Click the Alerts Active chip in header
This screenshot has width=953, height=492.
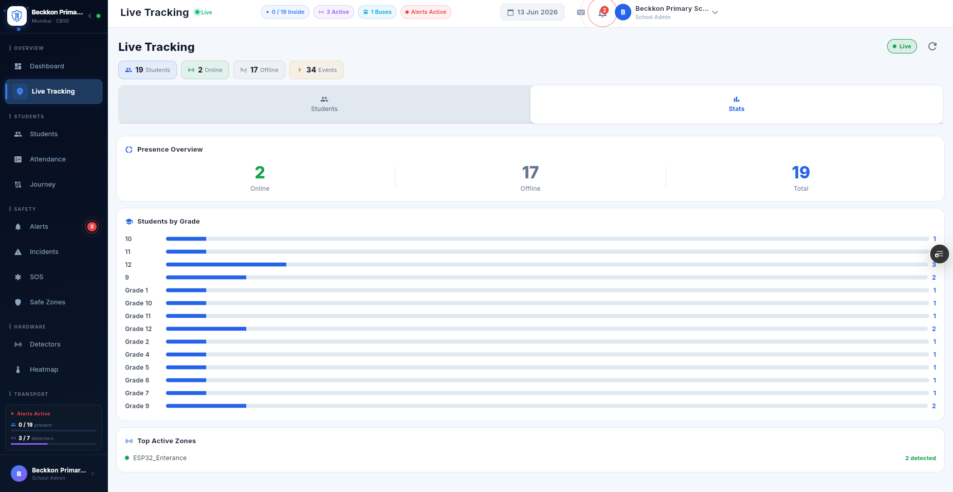pyautogui.click(x=426, y=12)
